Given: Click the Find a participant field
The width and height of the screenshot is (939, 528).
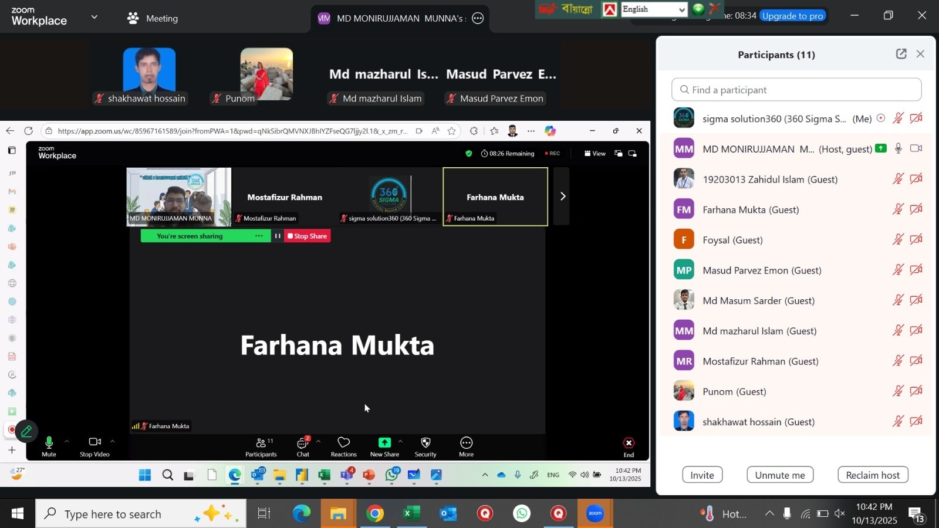Looking at the screenshot, I should click(x=796, y=90).
